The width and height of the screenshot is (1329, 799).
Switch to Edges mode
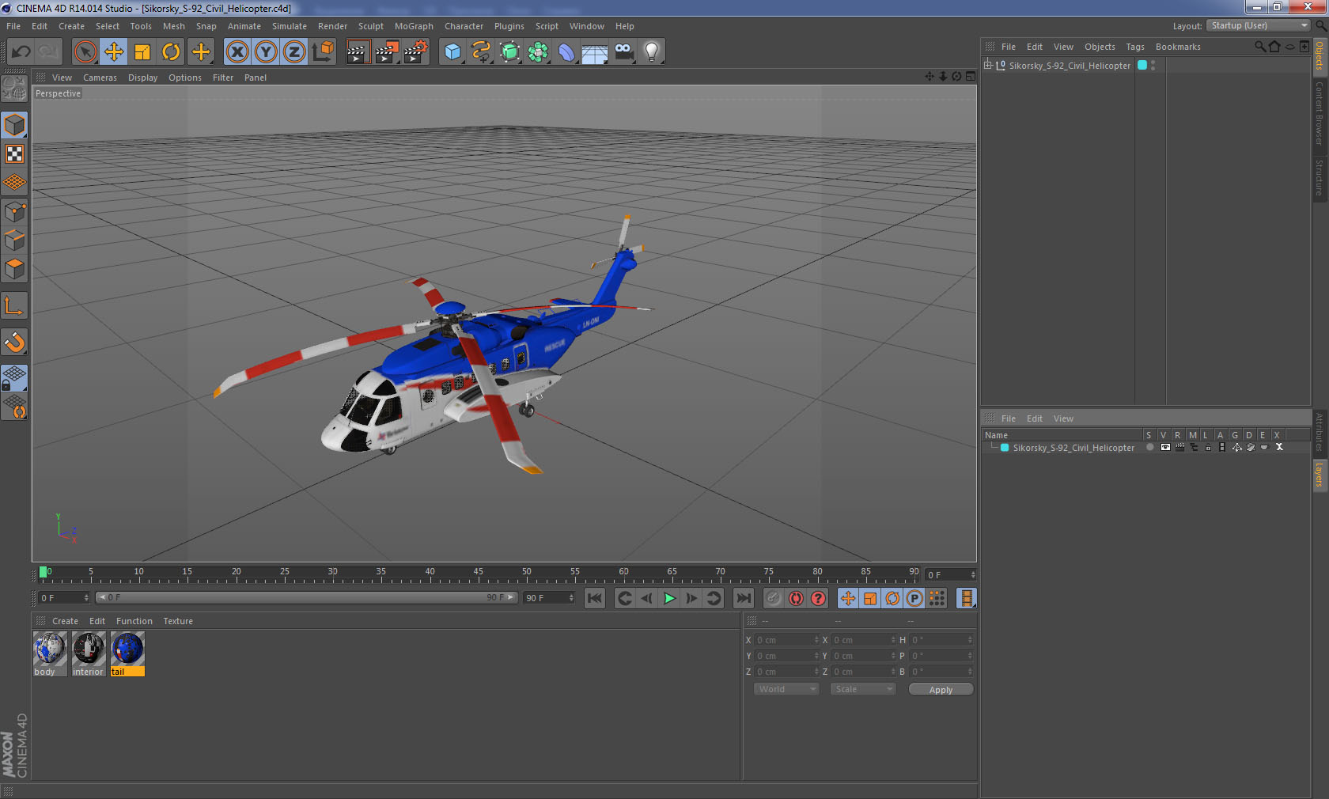(15, 240)
